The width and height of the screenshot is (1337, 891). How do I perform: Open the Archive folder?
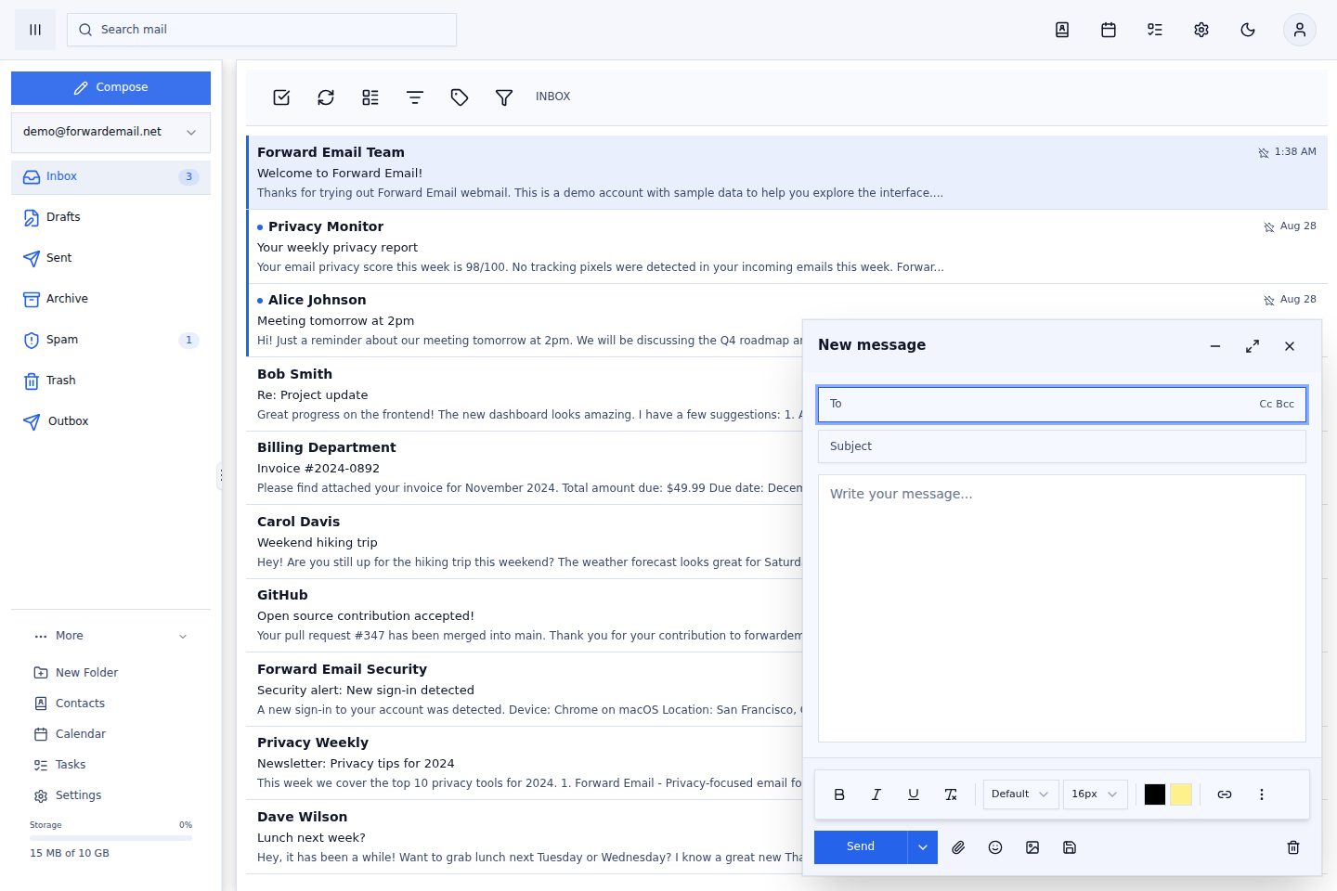[x=110, y=299]
